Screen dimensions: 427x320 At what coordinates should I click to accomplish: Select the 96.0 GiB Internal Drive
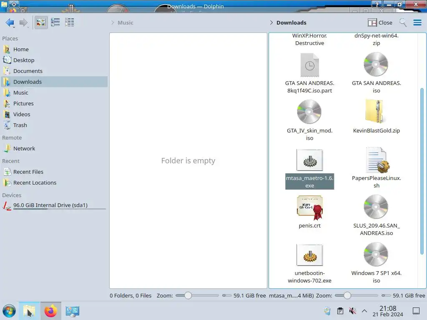[x=54, y=206]
